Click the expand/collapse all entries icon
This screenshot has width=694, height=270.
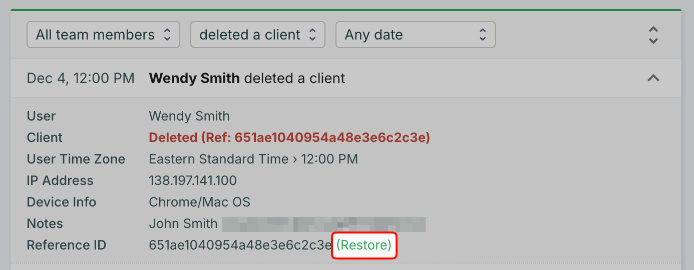pos(653,35)
